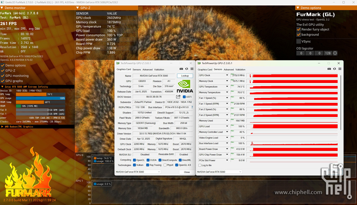357x205 pixels.
Task: Enable VSync
Action: pyautogui.click(x=298, y=41)
